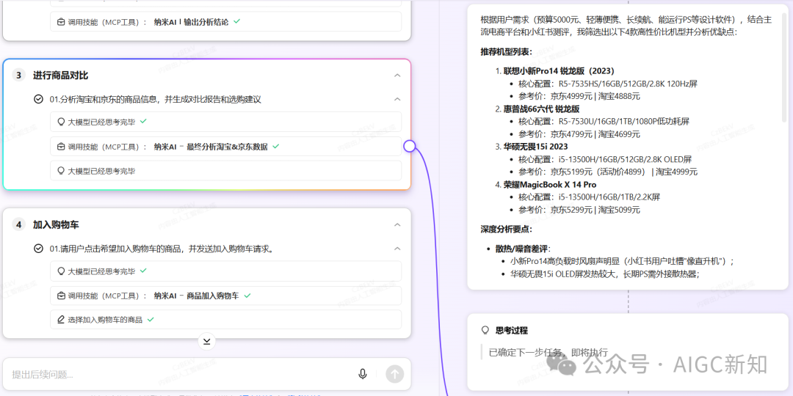Viewport: 793px width, 396px height.
Task: Click green checkmark after 输出分析结论
Action: [236, 22]
